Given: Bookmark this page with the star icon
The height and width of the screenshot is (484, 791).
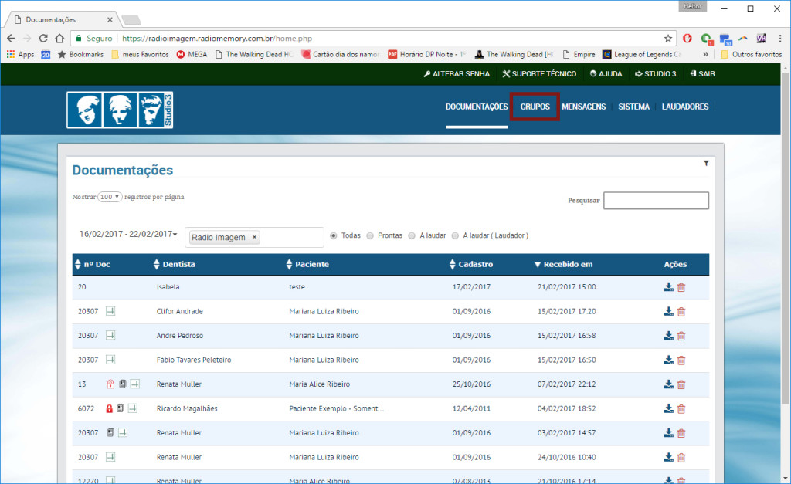Looking at the screenshot, I should [x=668, y=39].
